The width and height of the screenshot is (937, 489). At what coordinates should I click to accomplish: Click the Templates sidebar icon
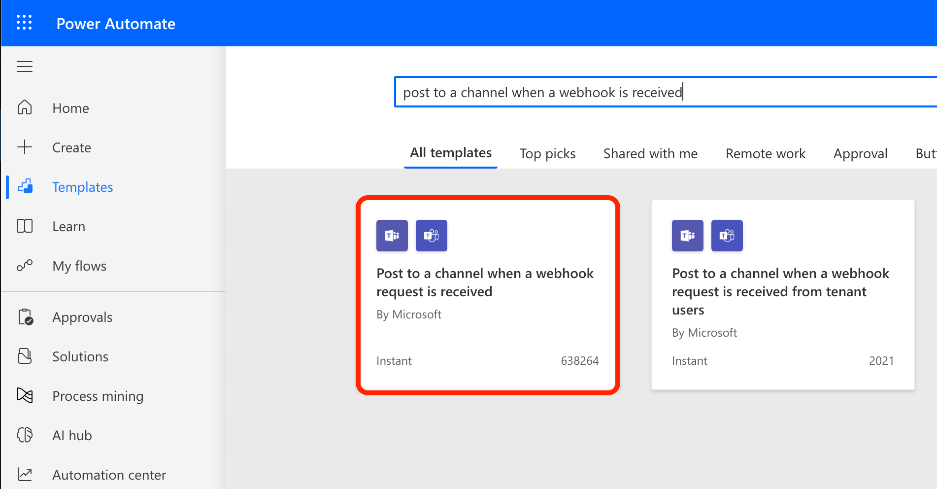pyautogui.click(x=24, y=187)
